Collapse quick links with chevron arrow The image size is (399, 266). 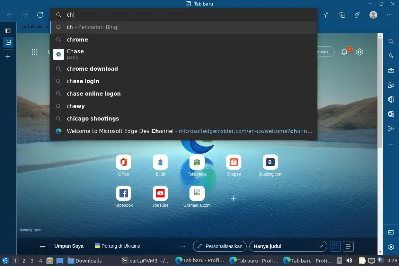tap(283, 144)
